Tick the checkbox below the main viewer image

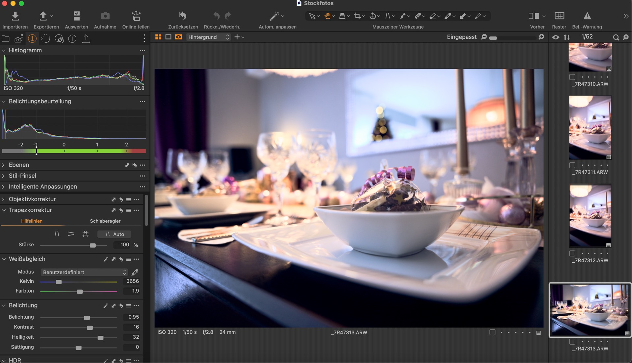pos(492,332)
